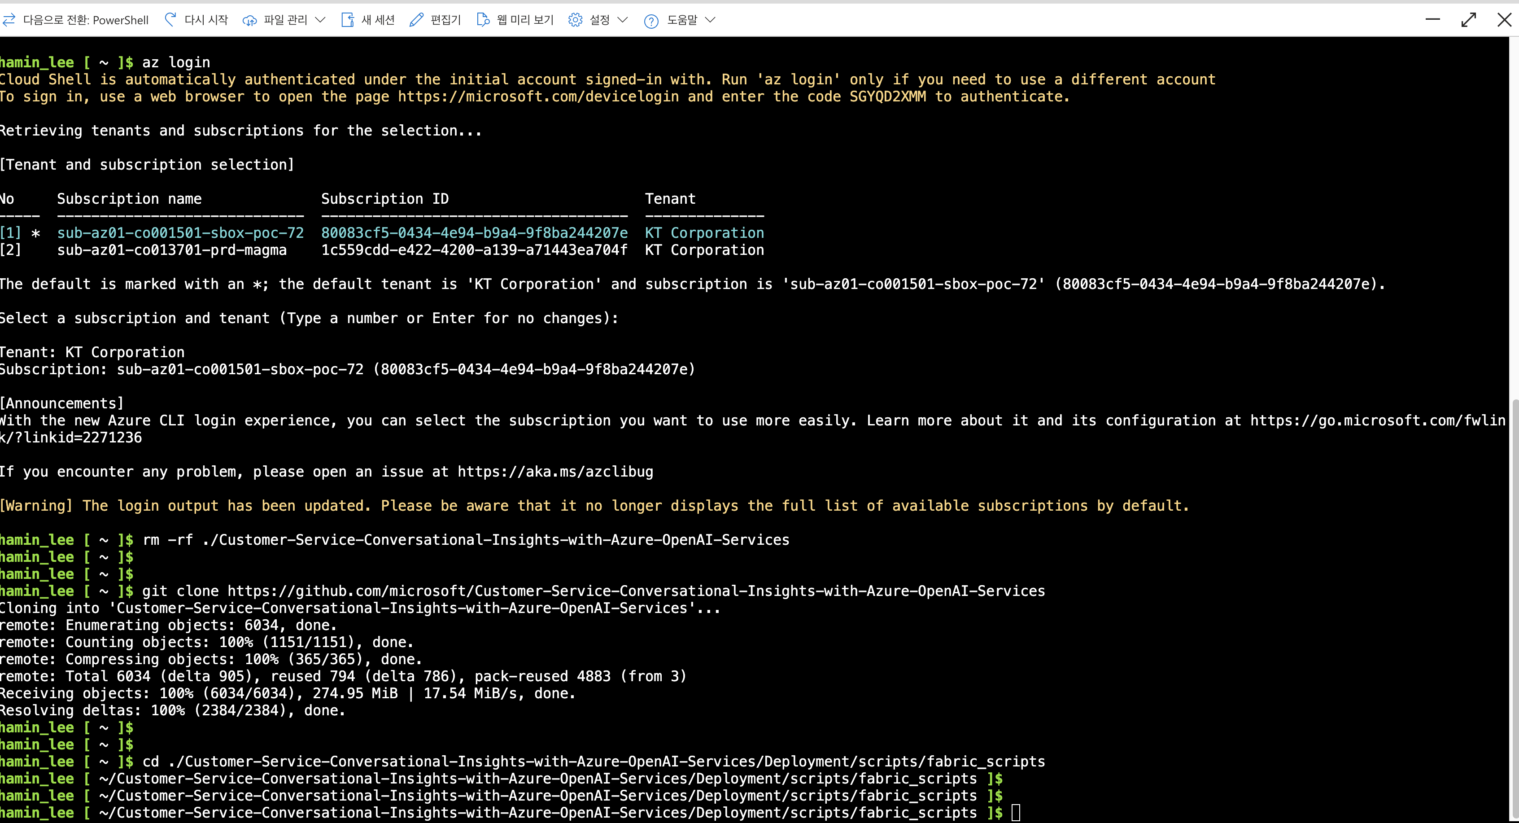The image size is (1519, 823).
Task: Click subscription name sub-az01-co013701-prd-magma
Action: pyautogui.click(x=172, y=250)
